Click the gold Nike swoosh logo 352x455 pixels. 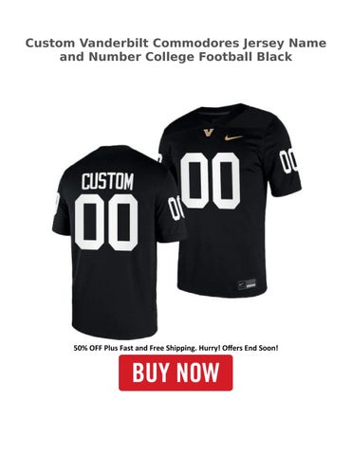pos(233,137)
